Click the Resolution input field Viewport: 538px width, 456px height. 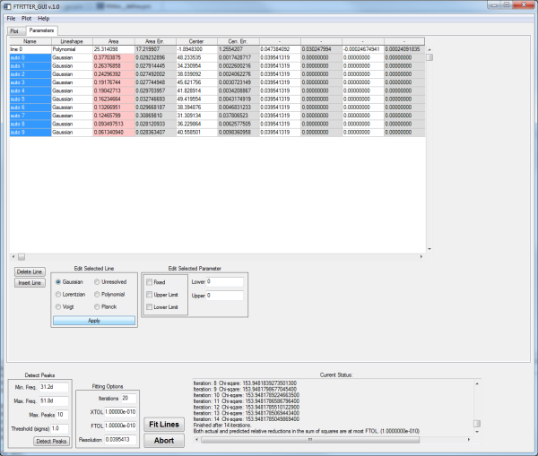point(120,439)
